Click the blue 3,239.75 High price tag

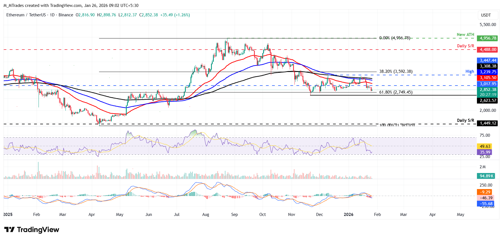pos(487,72)
